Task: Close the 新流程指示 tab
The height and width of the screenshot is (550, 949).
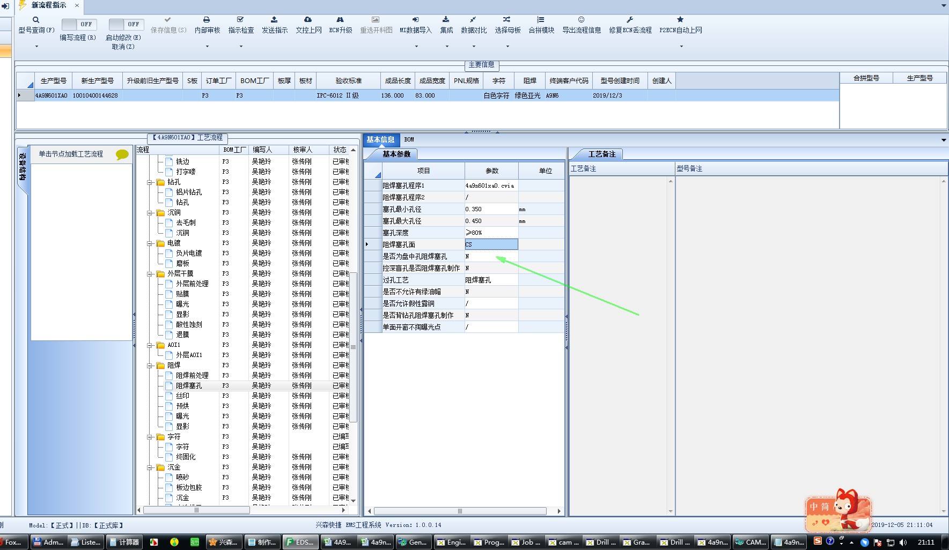Action: tap(77, 5)
